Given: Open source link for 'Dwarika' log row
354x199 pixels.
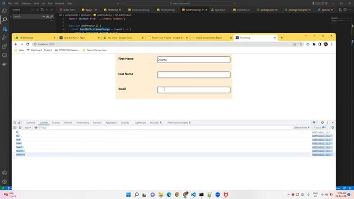Looking at the screenshot, I should tap(321, 155).
